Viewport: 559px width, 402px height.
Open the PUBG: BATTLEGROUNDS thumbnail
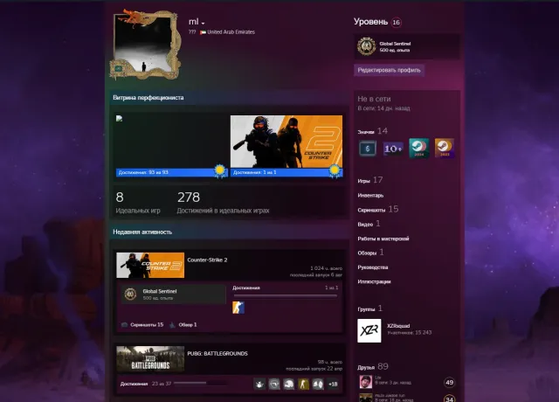point(150,359)
